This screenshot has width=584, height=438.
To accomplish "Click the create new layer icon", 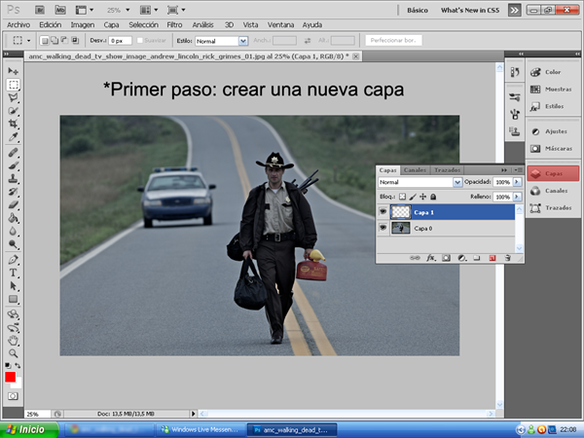I will click(x=492, y=258).
